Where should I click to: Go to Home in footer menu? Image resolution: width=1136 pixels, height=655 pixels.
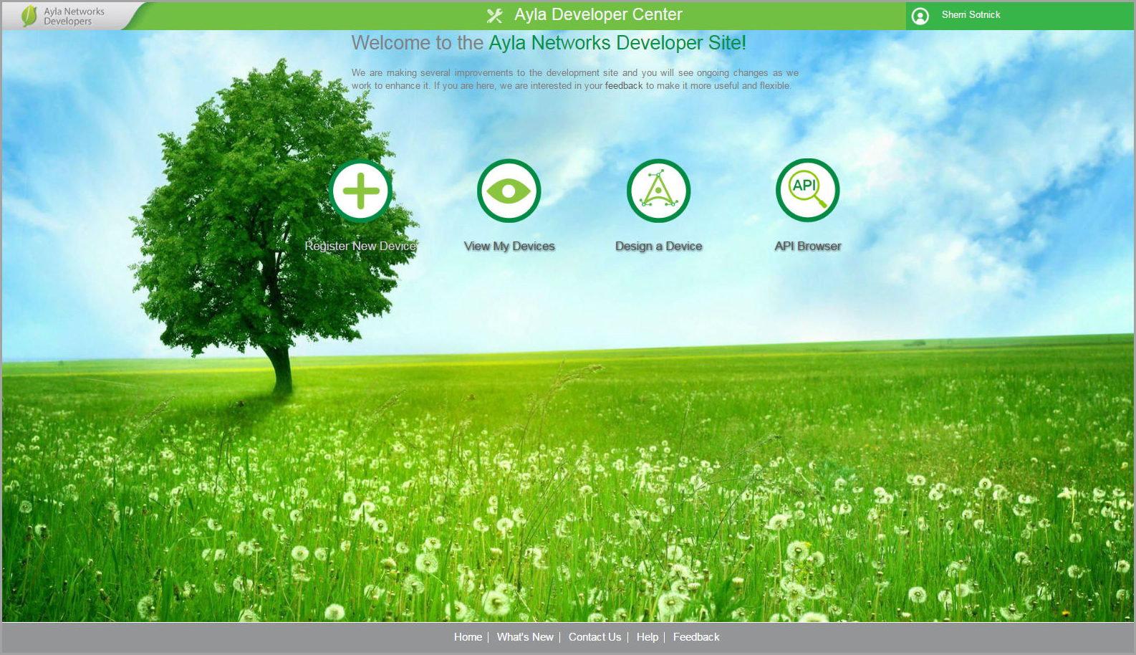tap(468, 637)
